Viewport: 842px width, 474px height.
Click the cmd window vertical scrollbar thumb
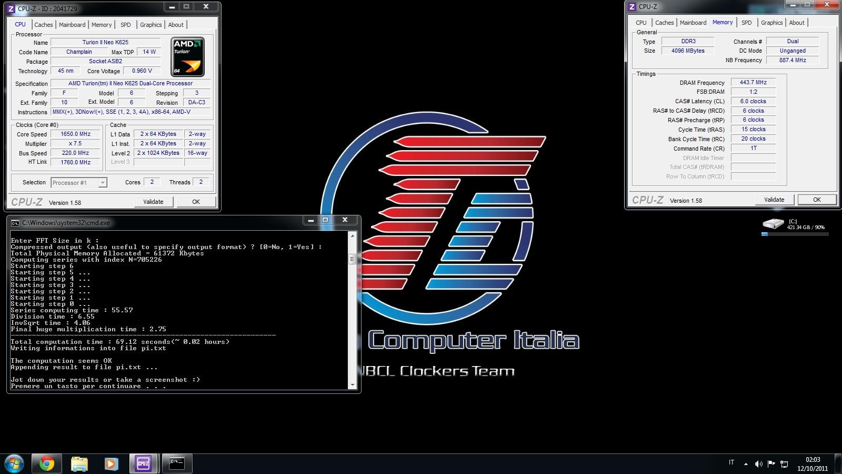352,259
